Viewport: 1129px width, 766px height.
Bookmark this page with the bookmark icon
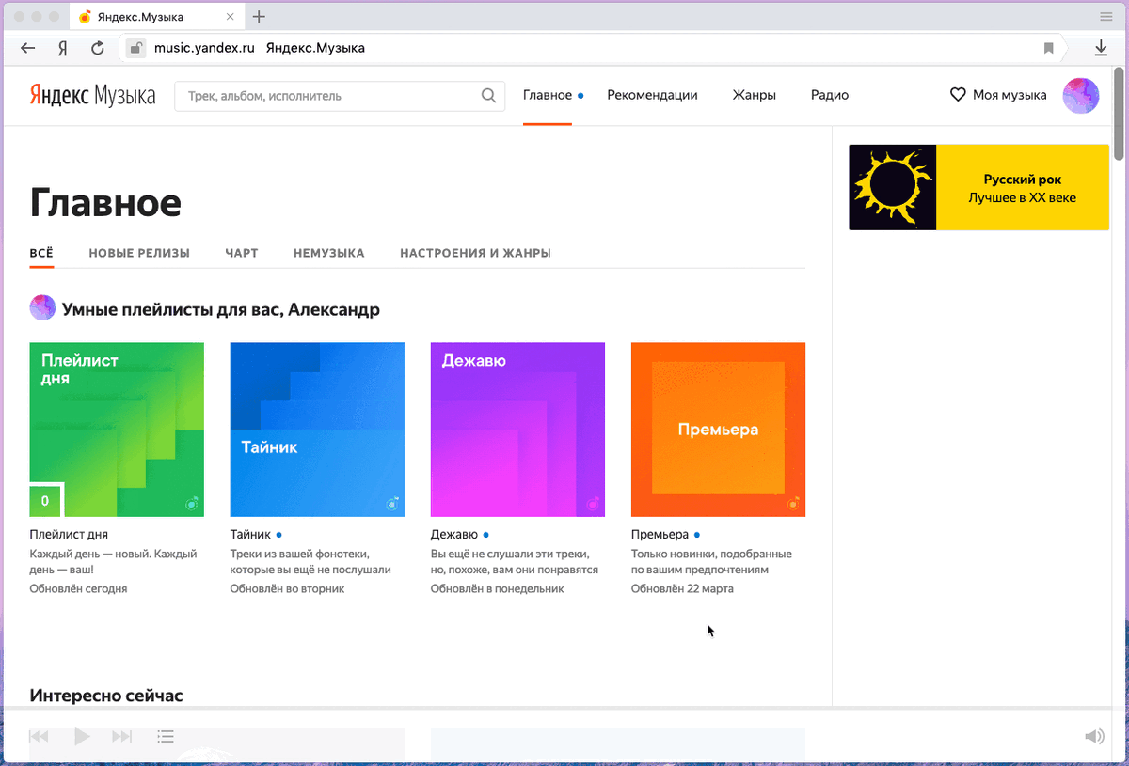click(x=1049, y=48)
